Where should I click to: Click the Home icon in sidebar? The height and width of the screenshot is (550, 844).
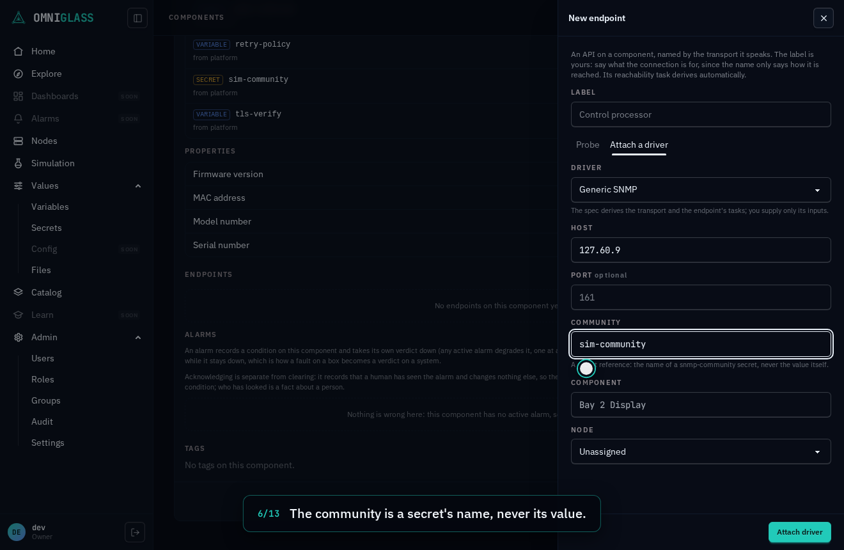pyautogui.click(x=19, y=51)
